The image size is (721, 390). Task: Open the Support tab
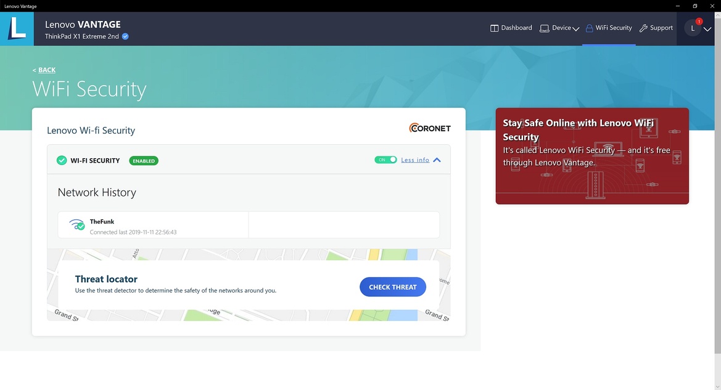(x=656, y=28)
